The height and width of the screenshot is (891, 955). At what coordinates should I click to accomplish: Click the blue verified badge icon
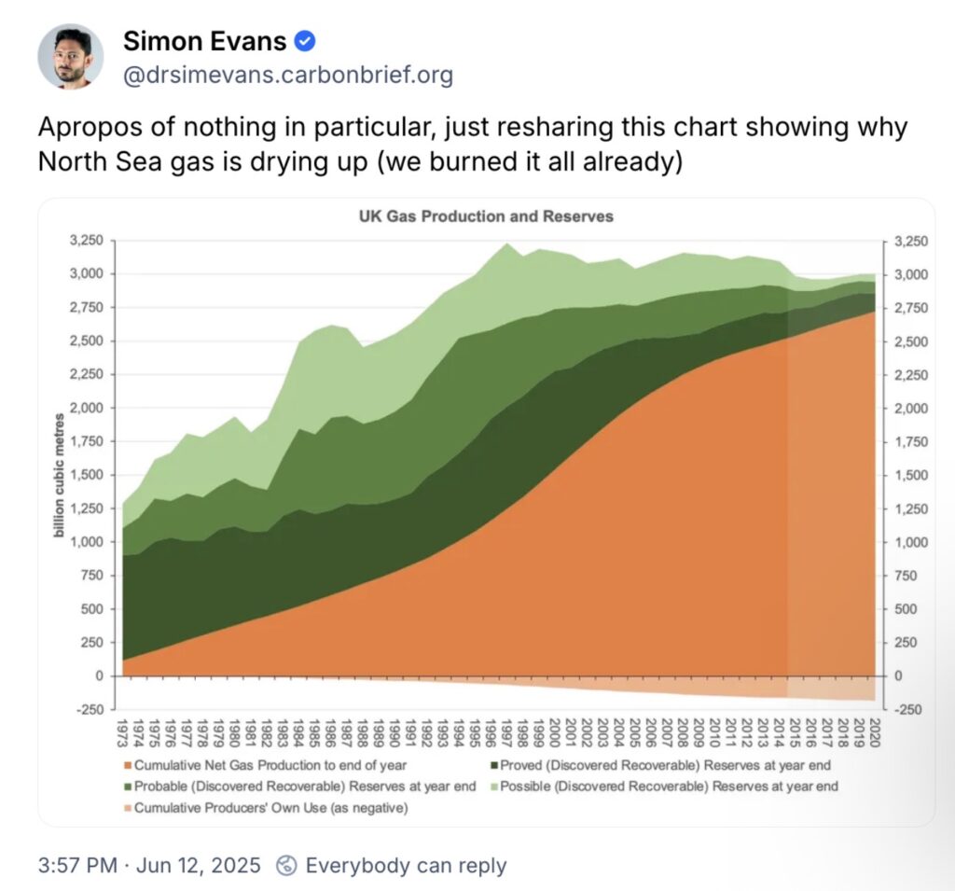(305, 41)
